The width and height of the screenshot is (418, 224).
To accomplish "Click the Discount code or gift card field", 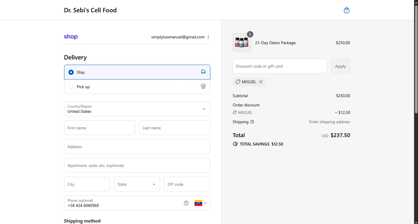I will [280, 66].
